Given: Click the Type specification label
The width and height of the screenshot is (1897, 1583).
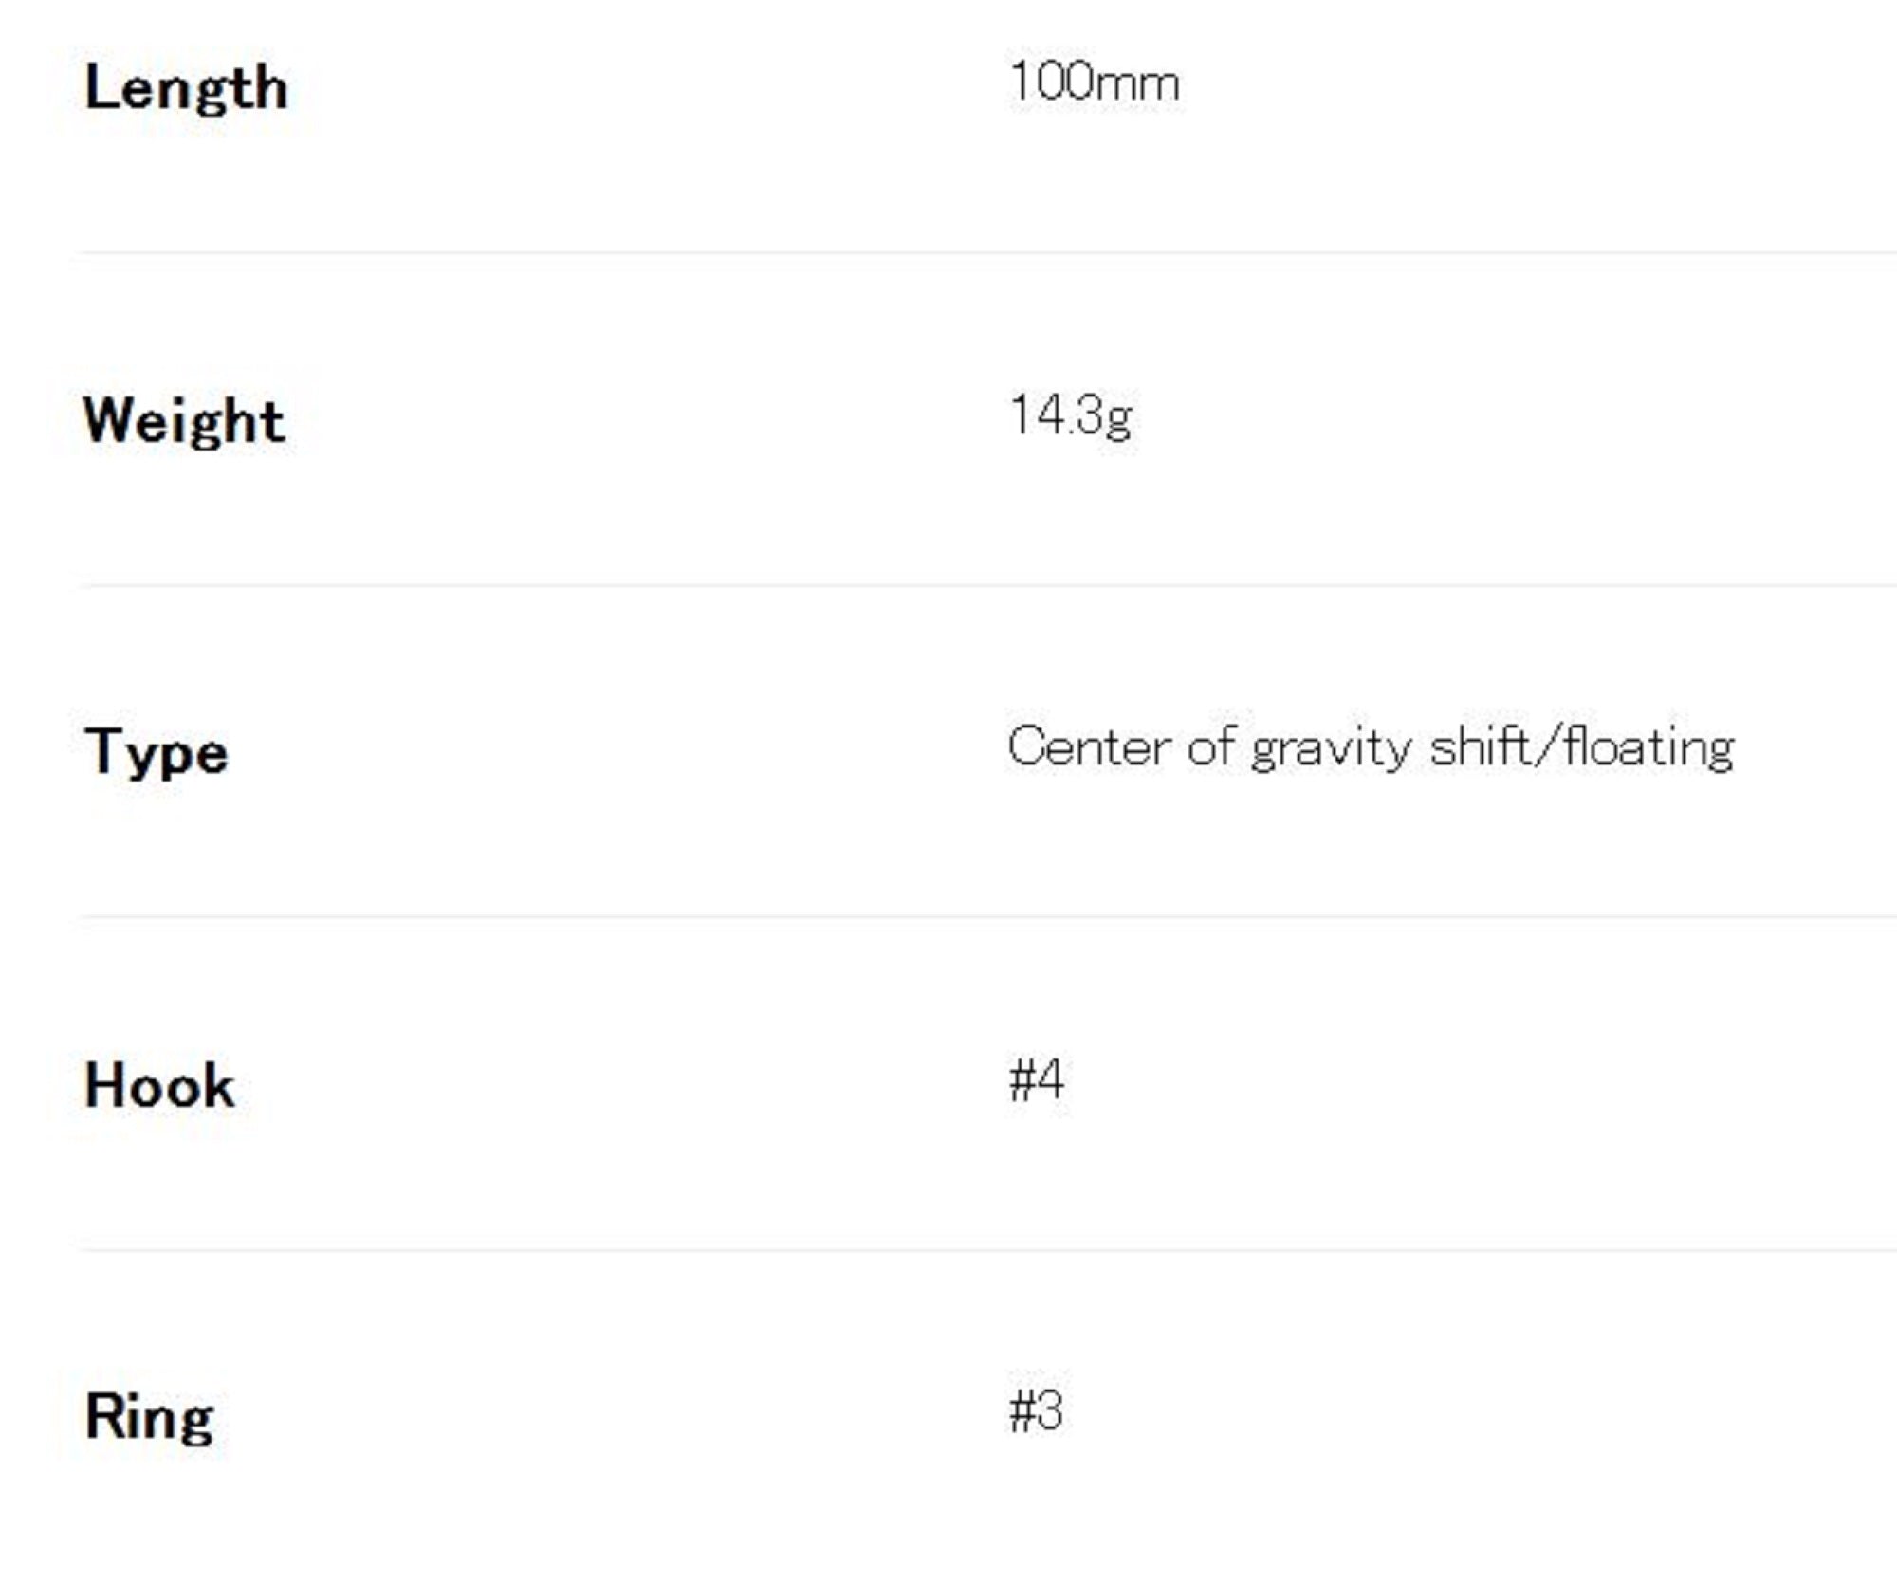Looking at the screenshot, I should coord(157,752).
